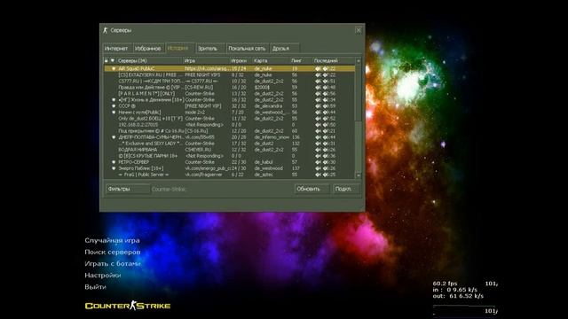
Task: Sort list by Карта column header
Action: click(271, 61)
